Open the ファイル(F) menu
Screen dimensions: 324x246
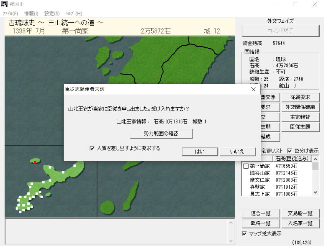[x=10, y=14]
